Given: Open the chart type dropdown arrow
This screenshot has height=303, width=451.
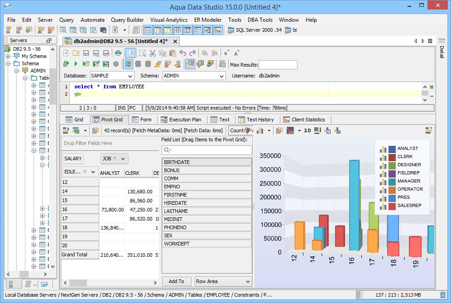Looking at the screenshot, I should (269, 130).
